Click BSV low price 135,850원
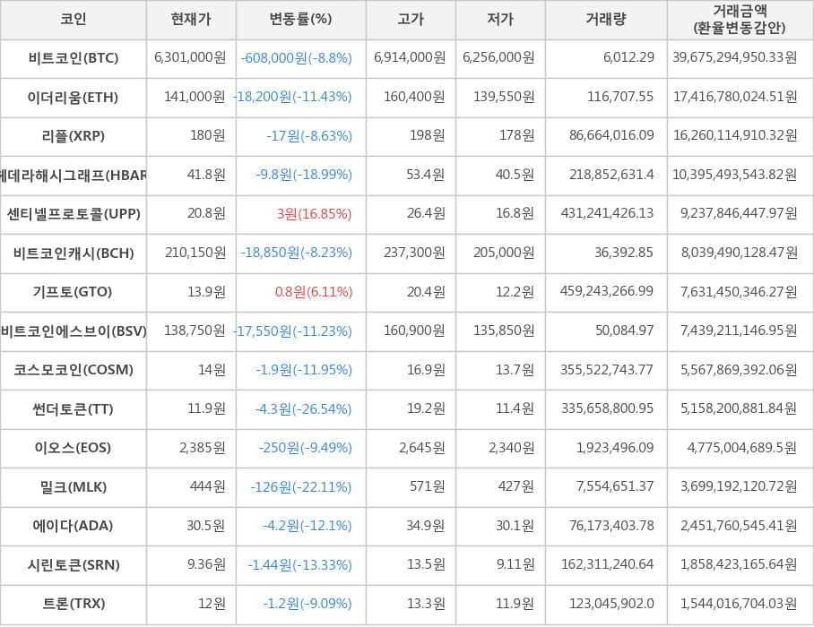The width and height of the screenshot is (814, 627). point(504,331)
